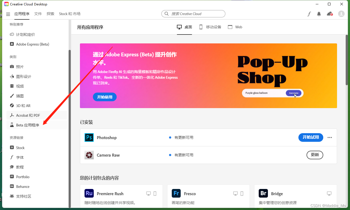The width and height of the screenshot is (350, 210).
Task: Click the Fresco Fr icon
Action: (176, 193)
